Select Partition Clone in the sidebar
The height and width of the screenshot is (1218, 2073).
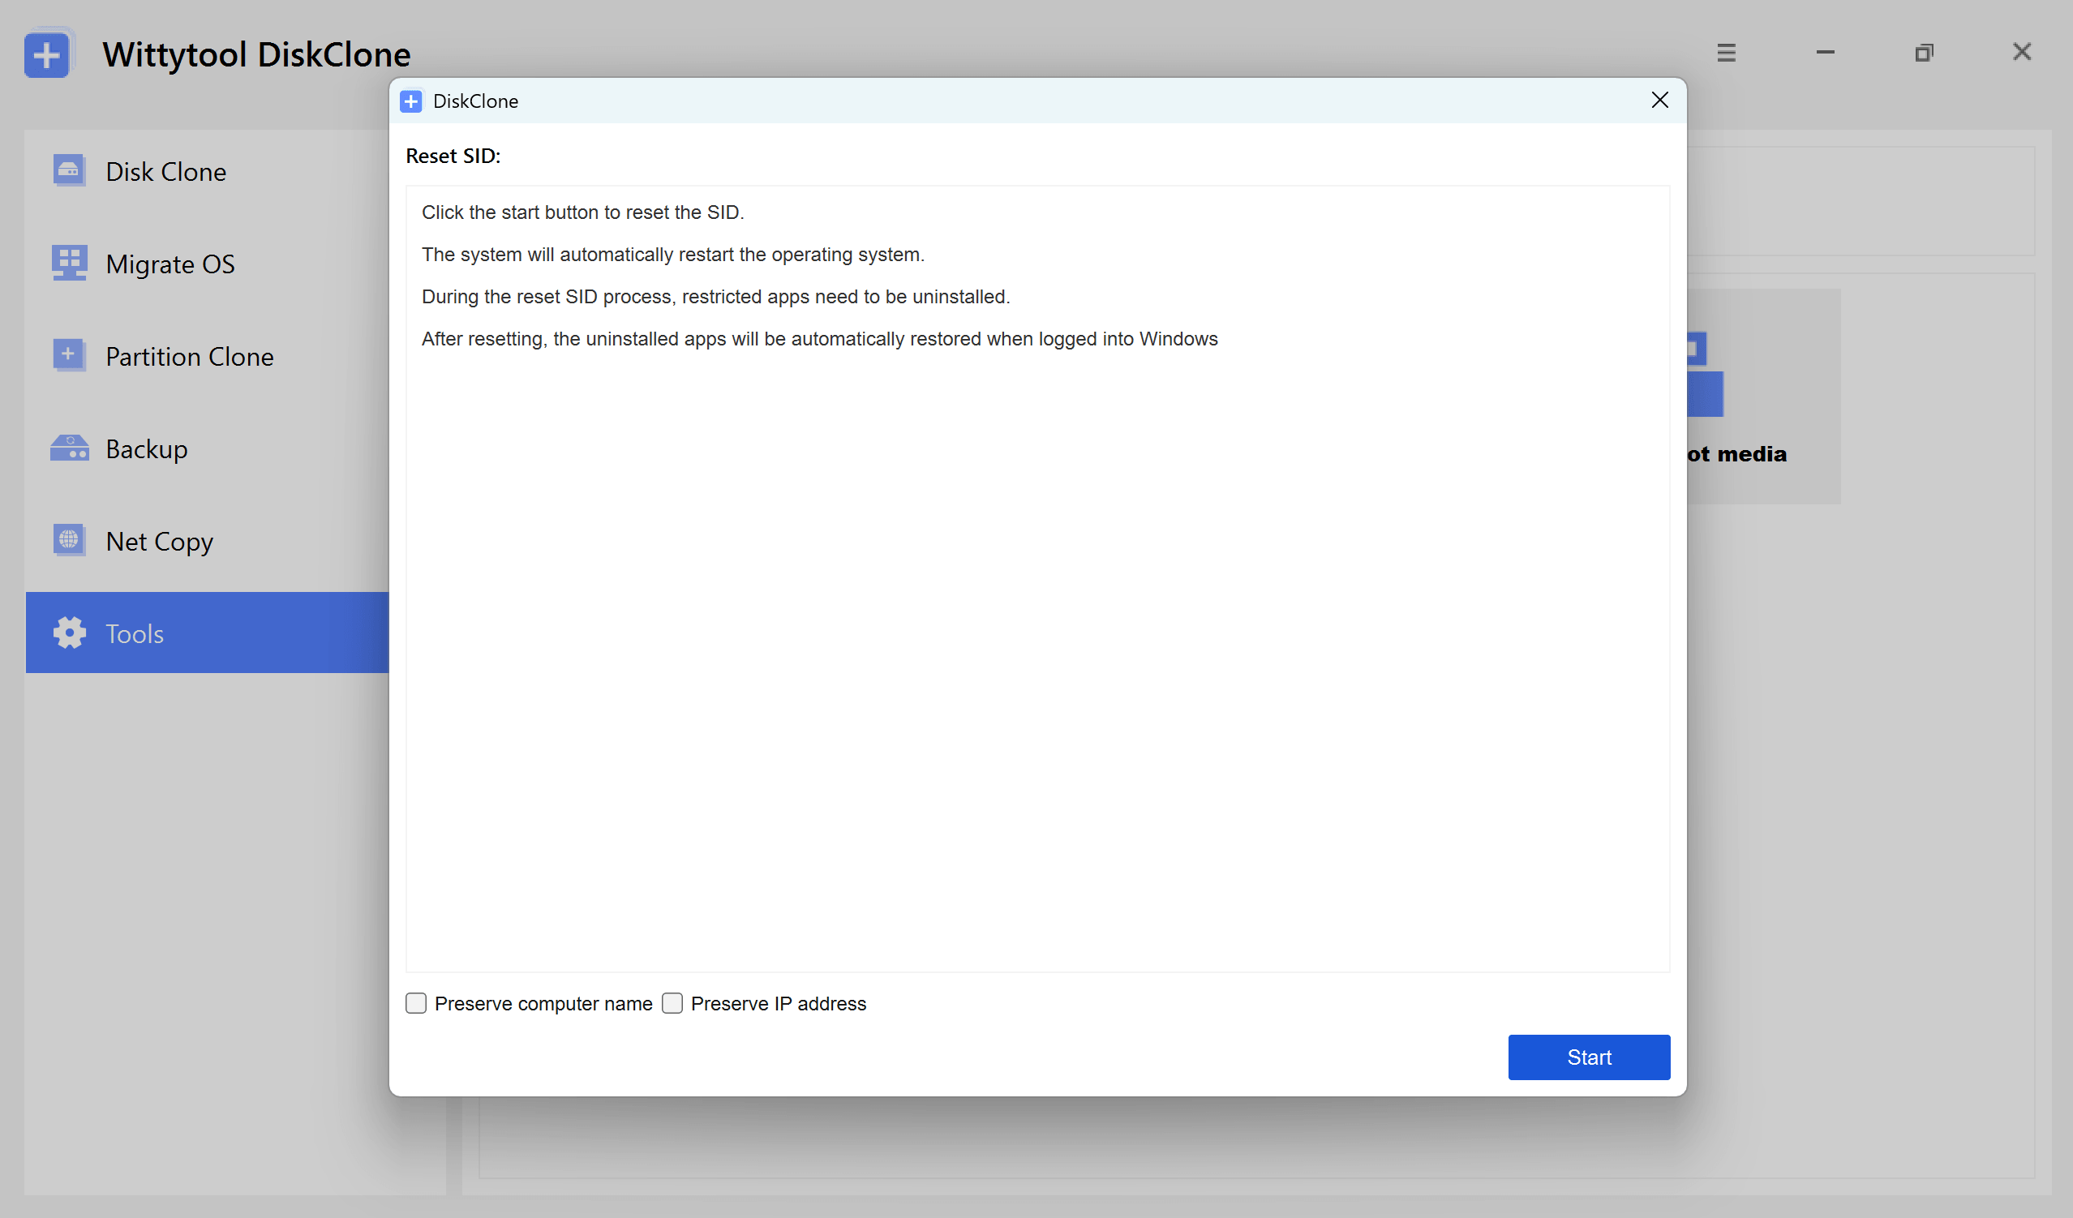click(x=189, y=357)
